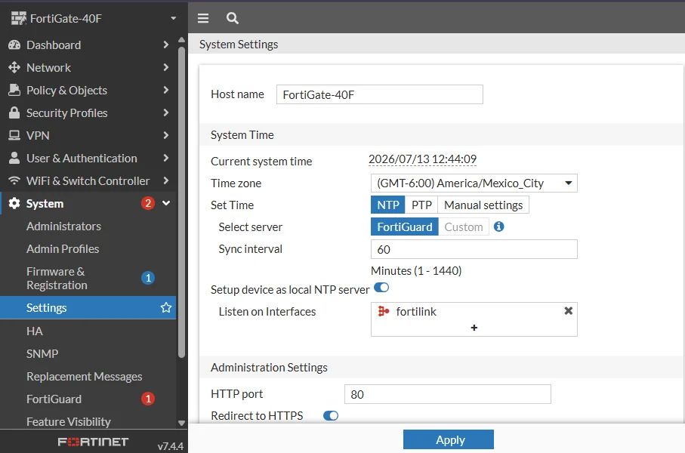Image resolution: width=685 pixels, height=453 pixels.
Task: Click the Apply button
Action: [x=448, y=439]
